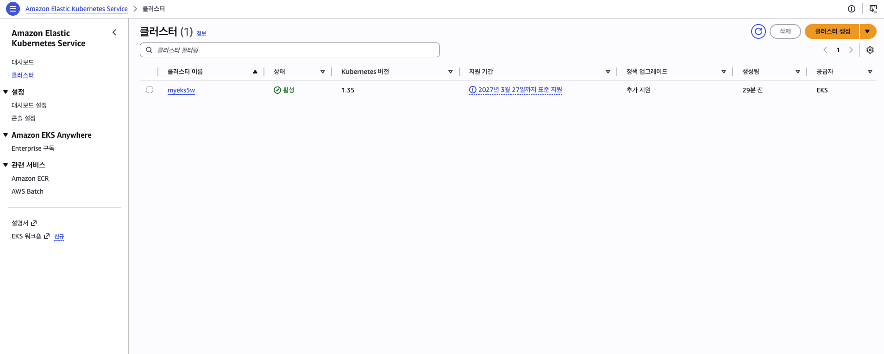This screenshot has width=884, height=354.
Task: Open the hamburger navigation menu icon
Action: (13, 9)
